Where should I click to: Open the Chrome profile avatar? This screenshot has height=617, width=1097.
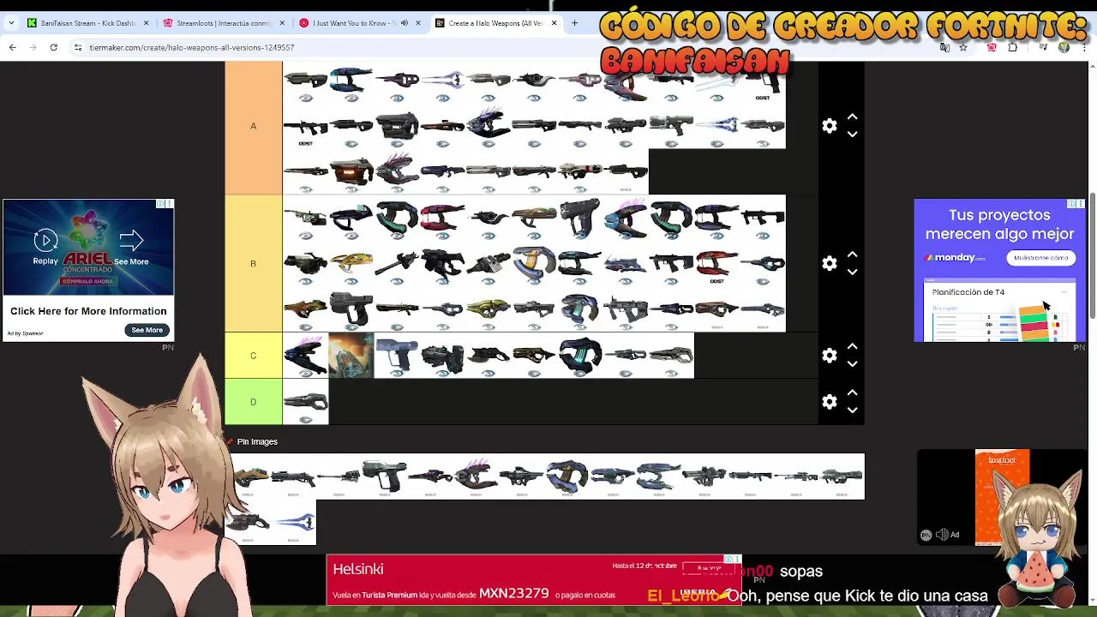[1064, 47]
